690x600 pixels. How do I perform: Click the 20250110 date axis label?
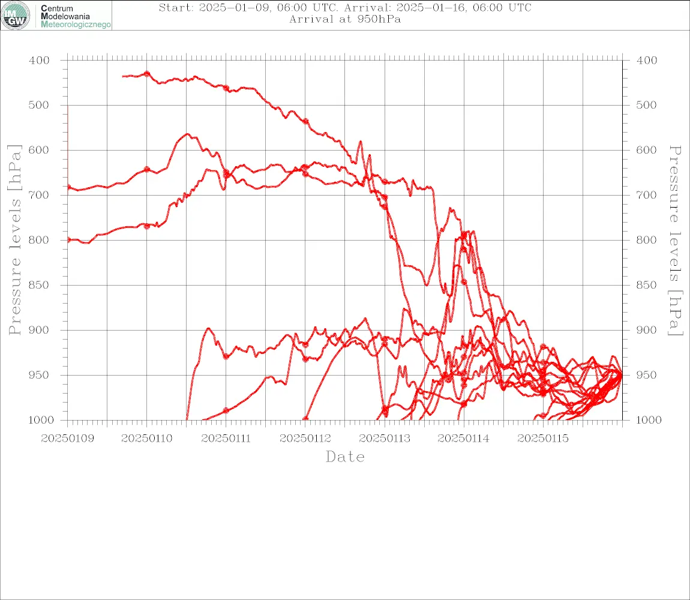pyautogui.click(x=146, y=439)
